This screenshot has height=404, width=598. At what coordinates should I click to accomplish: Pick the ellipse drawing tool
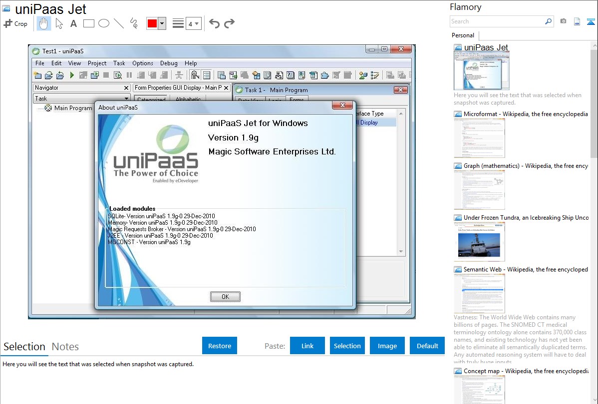(x=104, y=23)
